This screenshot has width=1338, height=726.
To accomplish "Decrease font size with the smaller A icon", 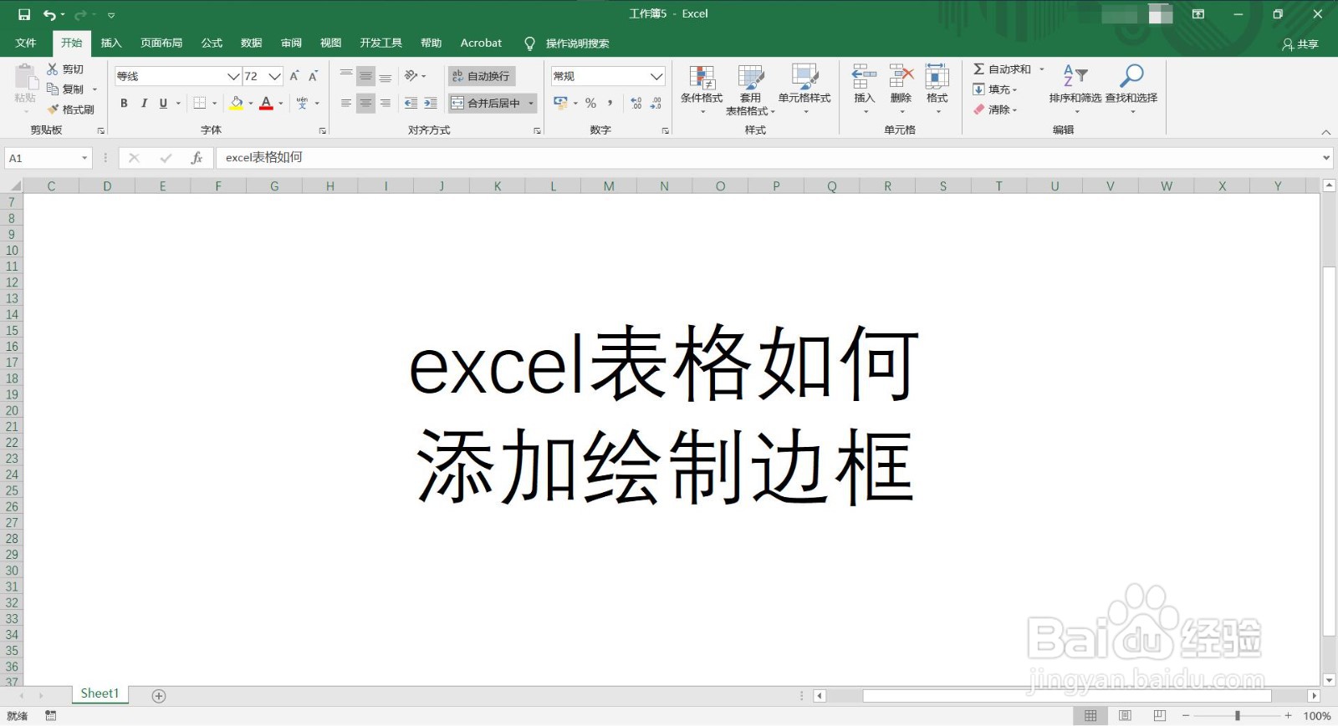I will [314, 76].
